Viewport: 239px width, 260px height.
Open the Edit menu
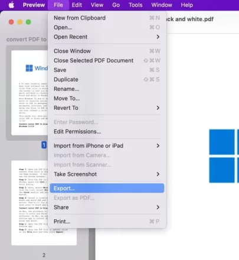[x=77, y=5]
